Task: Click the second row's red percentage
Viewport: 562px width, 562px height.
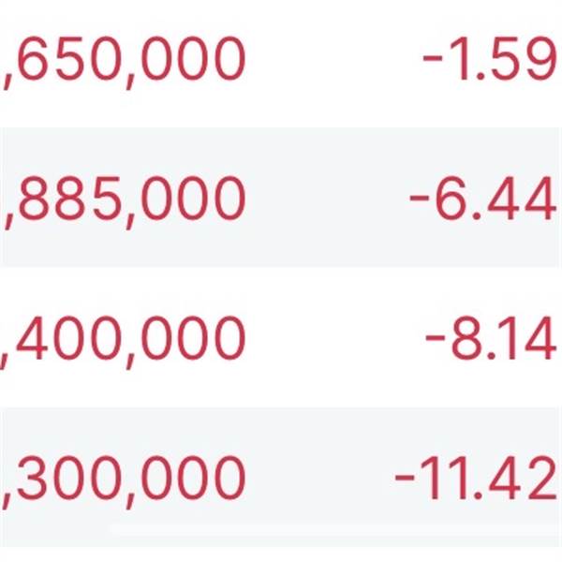Action: (x=481, y=199)
